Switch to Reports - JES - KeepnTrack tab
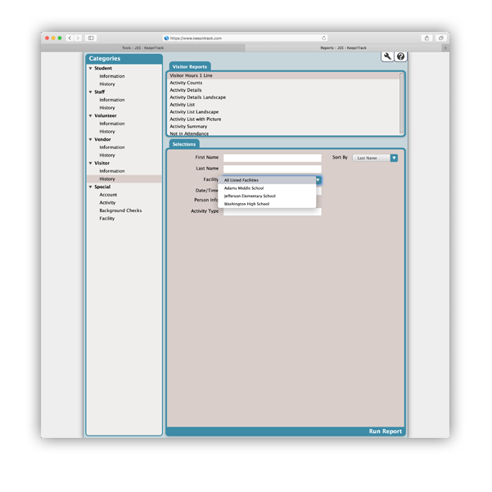Screen dimensions: 492x492 point(343,47)
